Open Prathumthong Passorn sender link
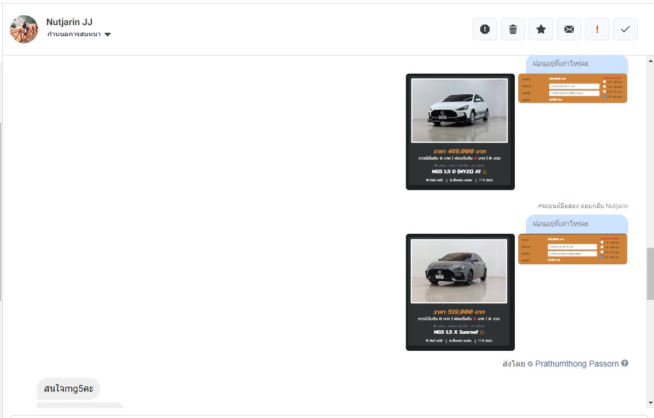This screenshot has width=654, height=418. [x=577, y=364]
